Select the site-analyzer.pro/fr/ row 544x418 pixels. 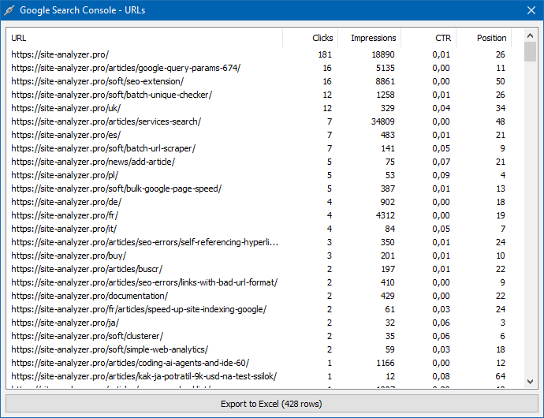(x=258, y=215)
